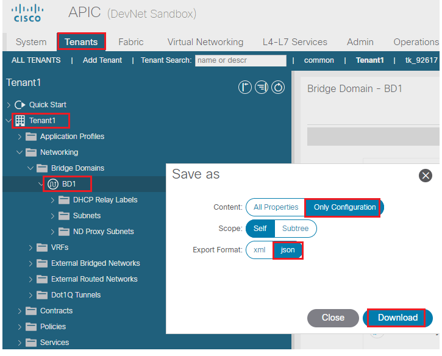Select Only Configuration content option

point(344,207)
